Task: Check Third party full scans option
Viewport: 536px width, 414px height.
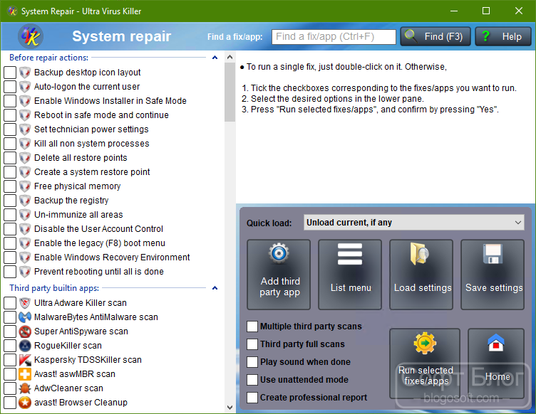Action: pyautogui.click(x=252, y=344)
